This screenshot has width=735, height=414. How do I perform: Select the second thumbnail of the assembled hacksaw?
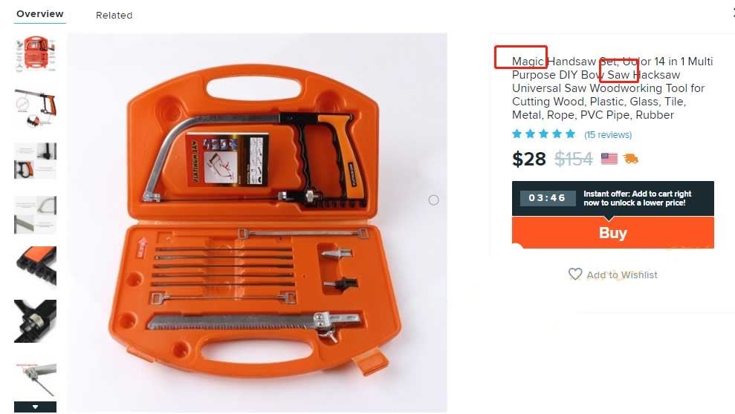[x=35, y=108]
